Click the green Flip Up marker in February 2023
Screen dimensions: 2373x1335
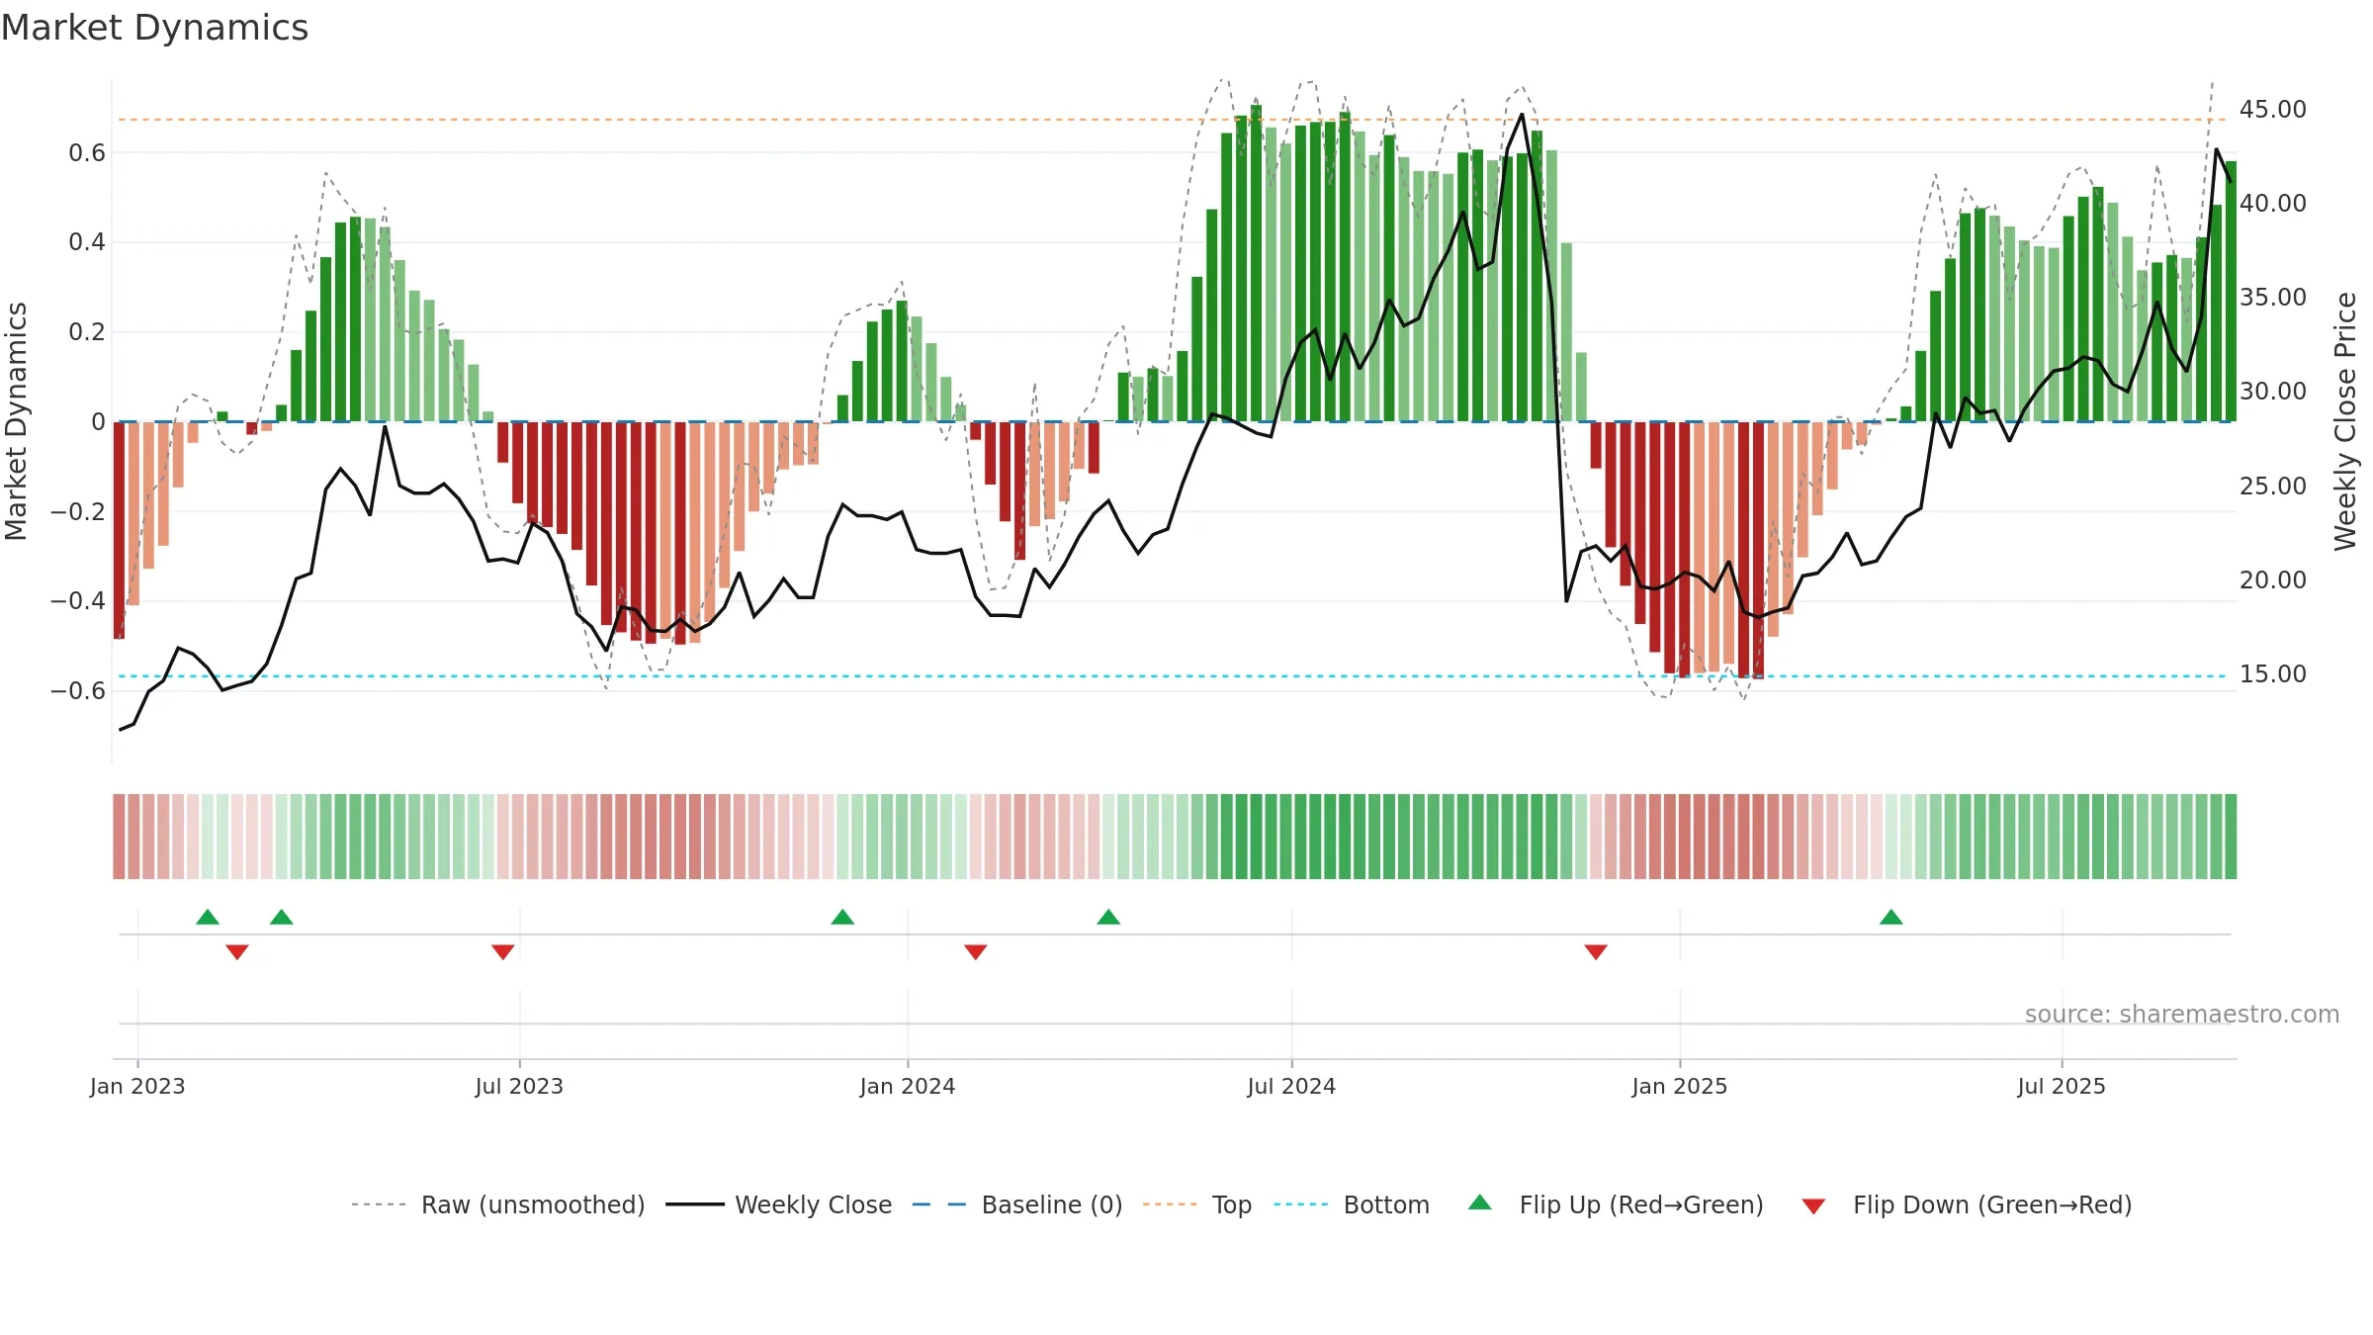click(x=208, y=917)
